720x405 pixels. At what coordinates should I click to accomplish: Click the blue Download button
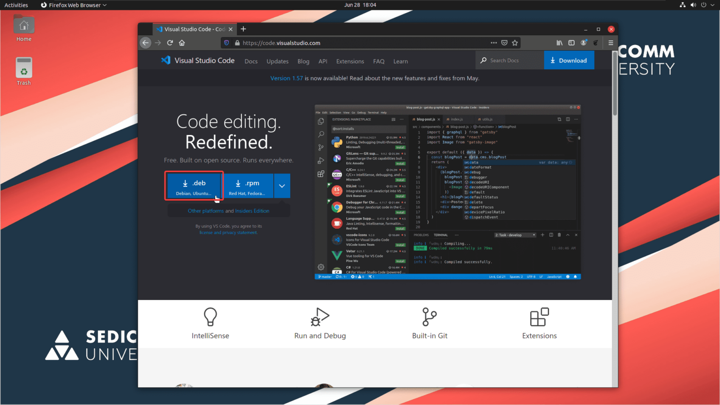click(569, 60)
